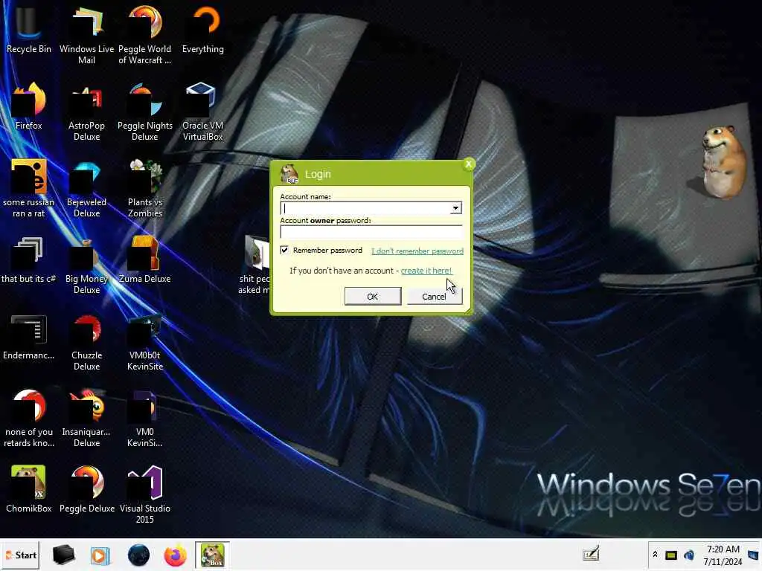Image resolution: width=762 pixels, height=571 pixels.
Task: Select the Peggle Deluxe desktop icon
Action: click(x=86, y=489)
